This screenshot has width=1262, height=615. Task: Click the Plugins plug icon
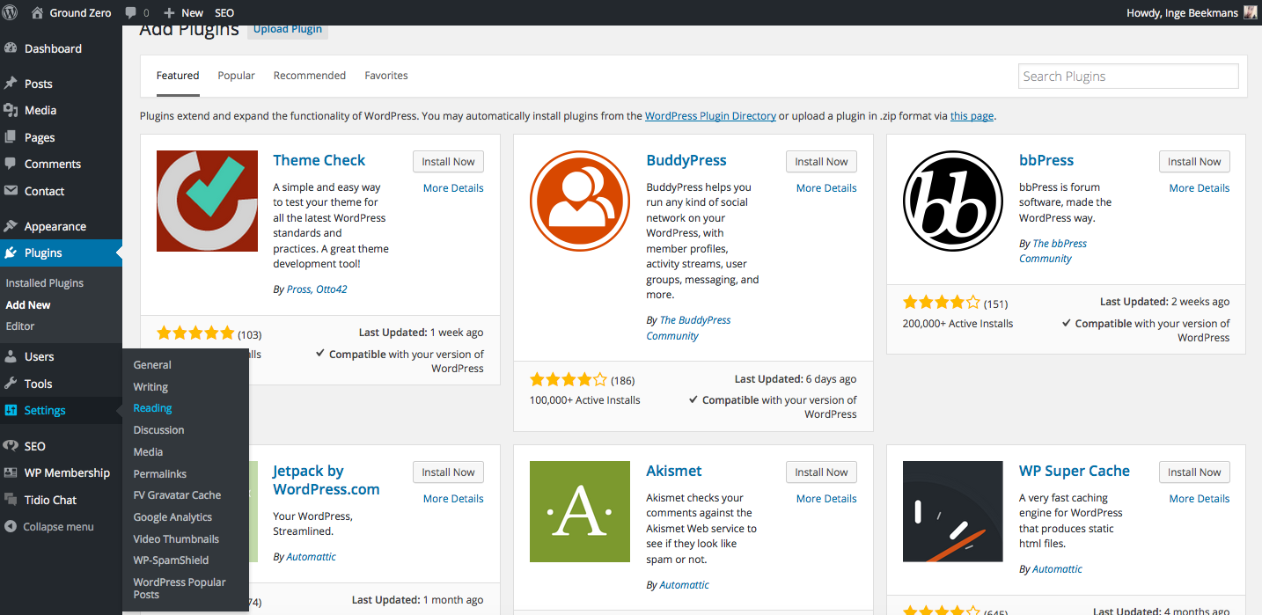click(x=11, y=253)
